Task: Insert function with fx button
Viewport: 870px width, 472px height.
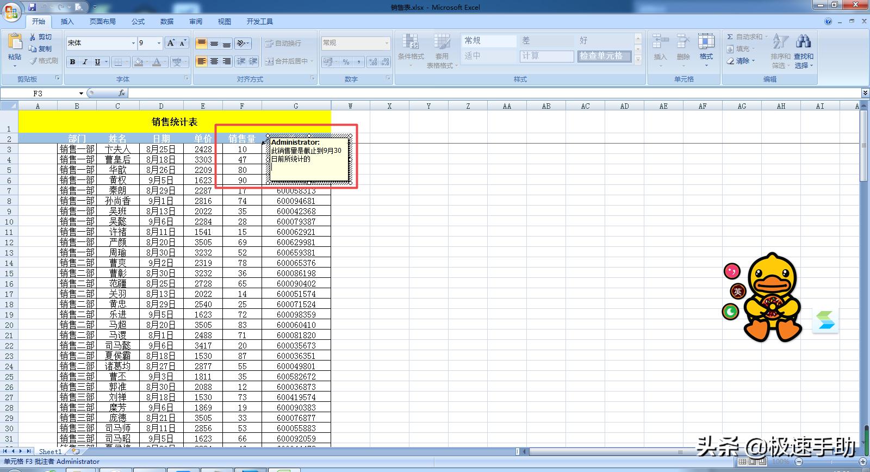Action: (x=122, y=94)
